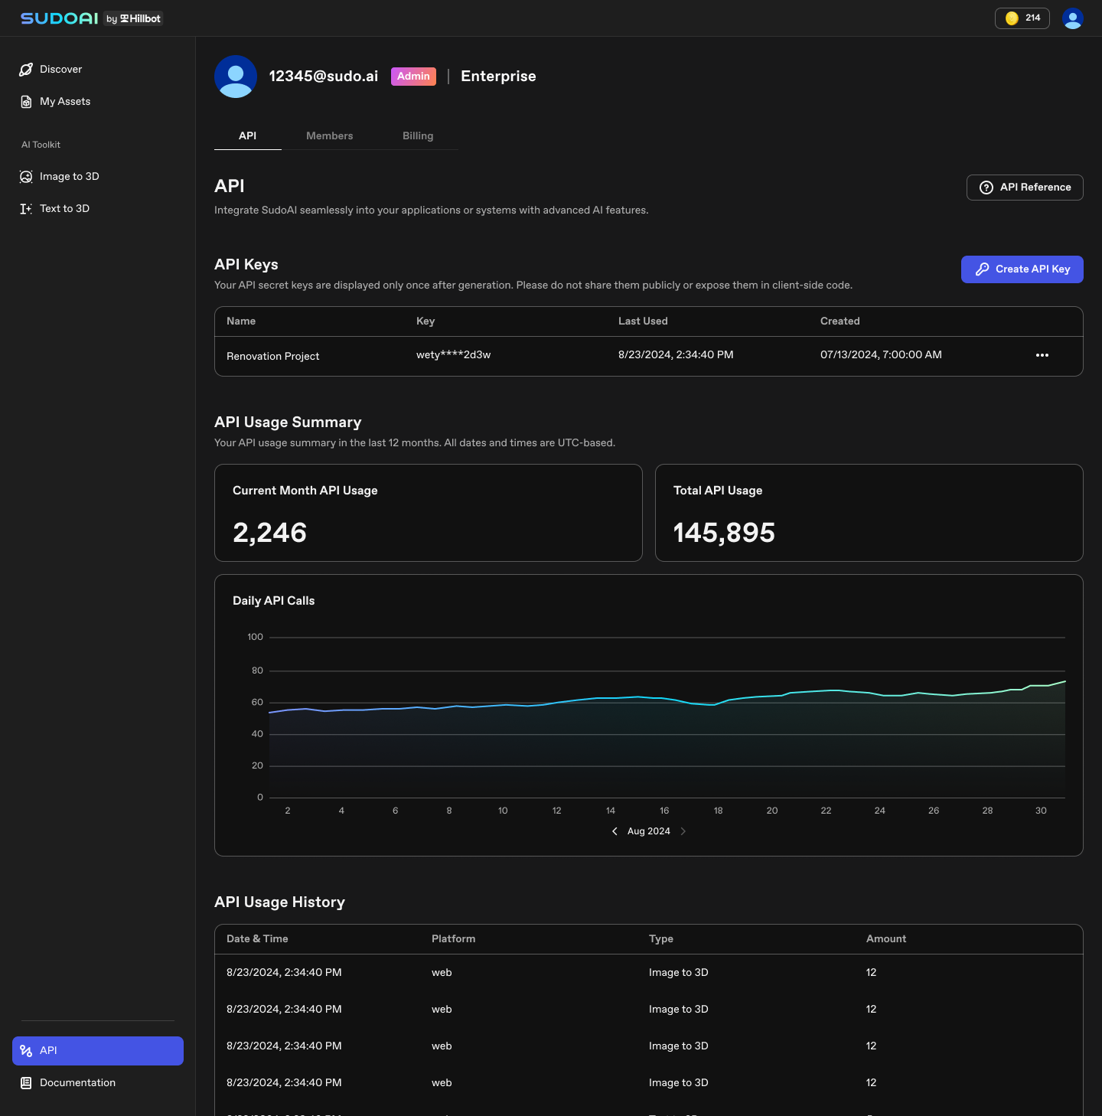The width and height of the screenshot is (1102, 1116).
Task: Click Renovation Project key name
Action: click(x=273, y=357)
